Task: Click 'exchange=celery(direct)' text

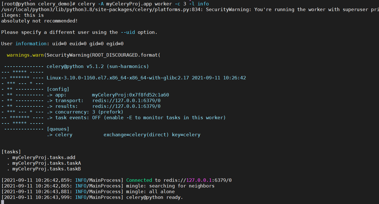Action: [x=136, y=135]
